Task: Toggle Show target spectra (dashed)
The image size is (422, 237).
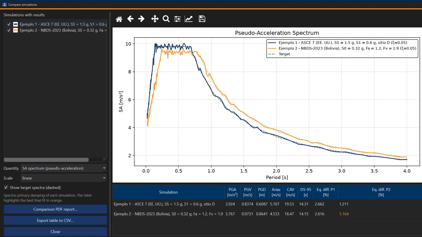Action: point(6,187)
